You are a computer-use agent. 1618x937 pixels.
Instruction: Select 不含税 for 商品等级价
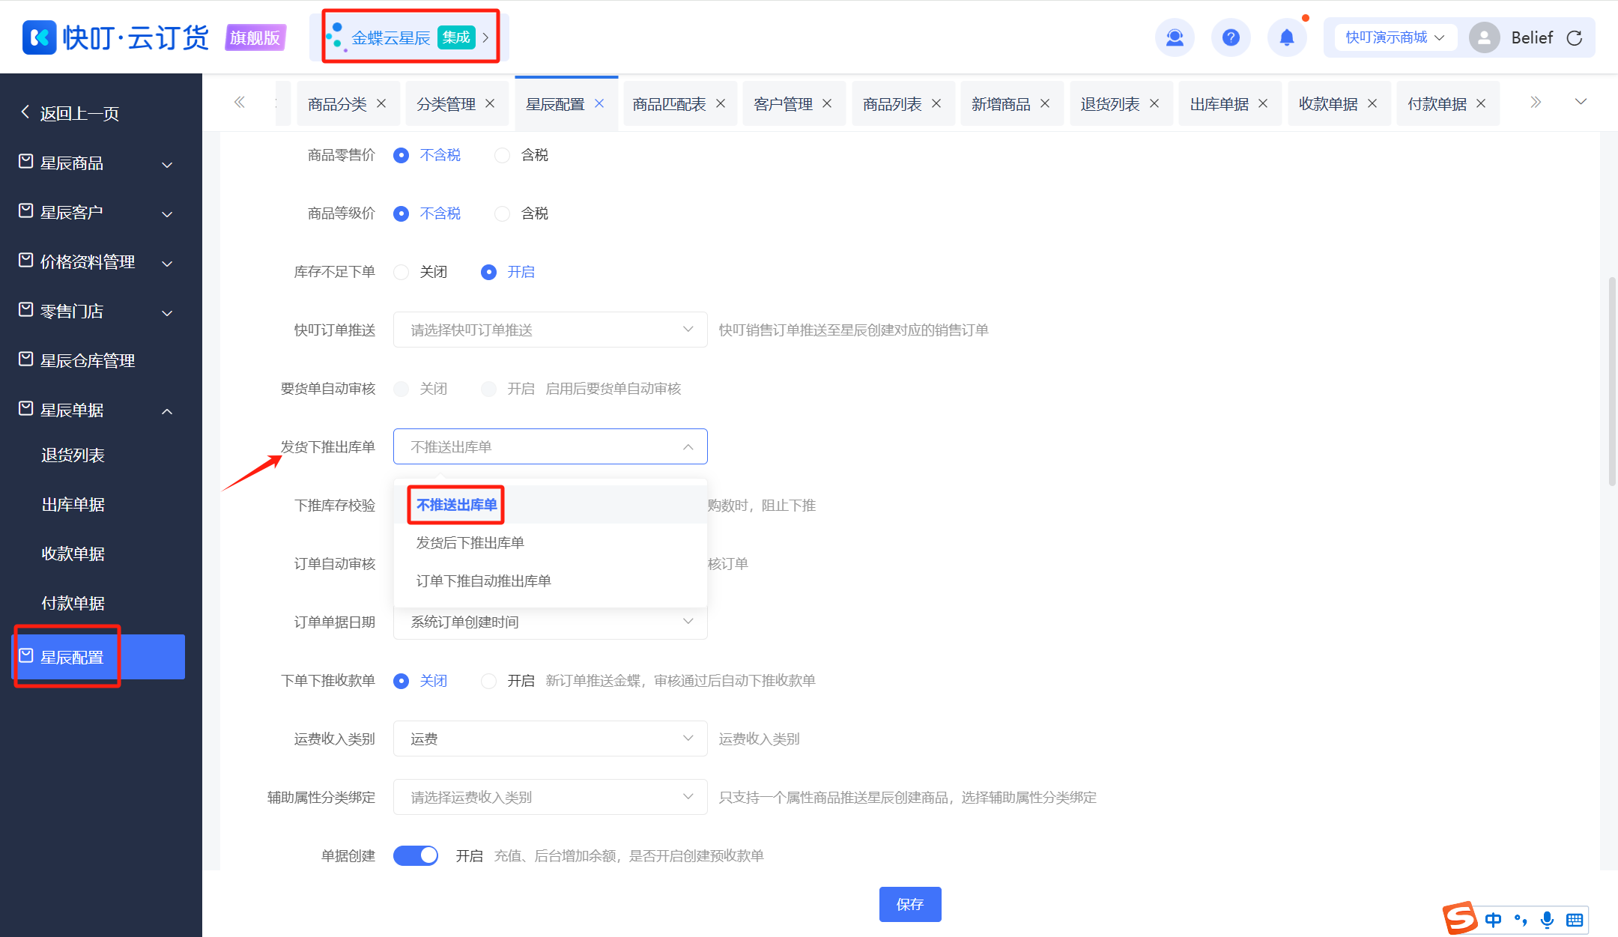tap(427, 213)
